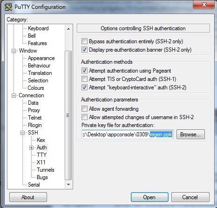Select the Connection category

tap(31, 95)
